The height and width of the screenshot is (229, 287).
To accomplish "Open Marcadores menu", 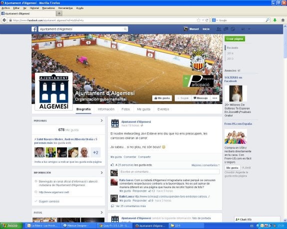I will (x=48, y=8).
